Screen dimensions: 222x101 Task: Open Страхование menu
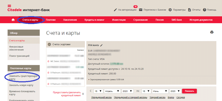click(141, 20)
